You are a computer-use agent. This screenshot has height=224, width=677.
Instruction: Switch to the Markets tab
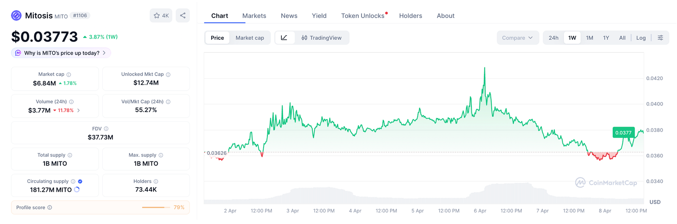pyautogui.click(x=254, y=16)
